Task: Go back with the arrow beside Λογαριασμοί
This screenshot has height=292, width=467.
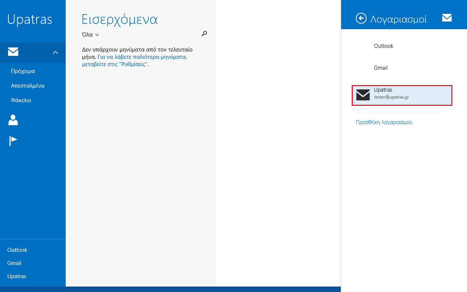Action: click(x=361, y=18)
